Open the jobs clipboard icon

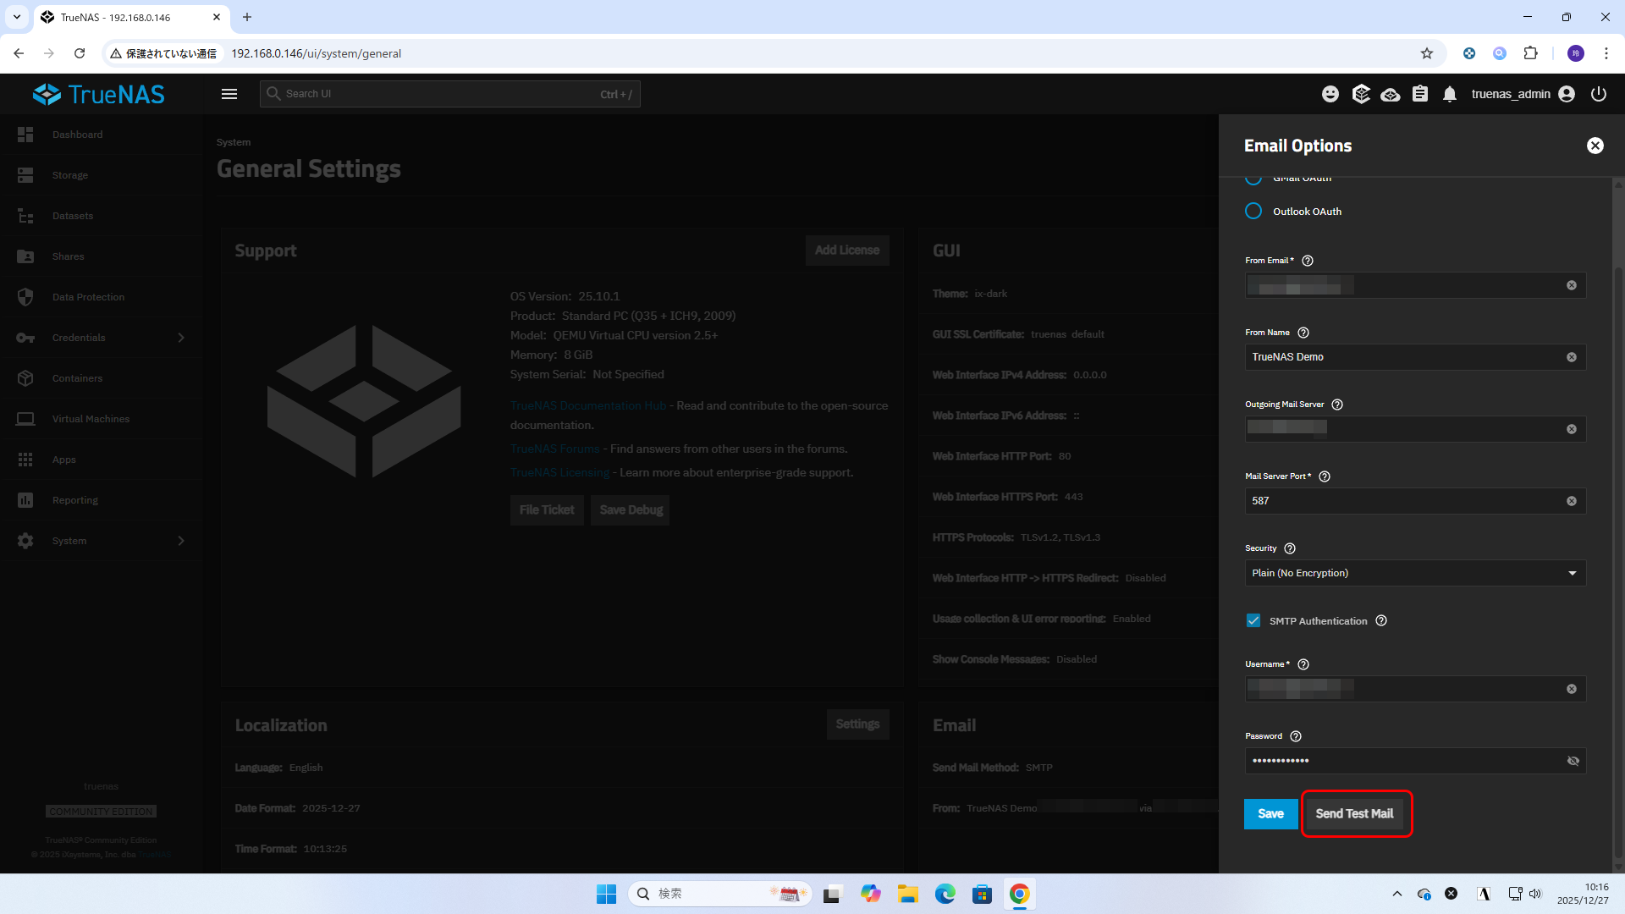click(1420, 94)
